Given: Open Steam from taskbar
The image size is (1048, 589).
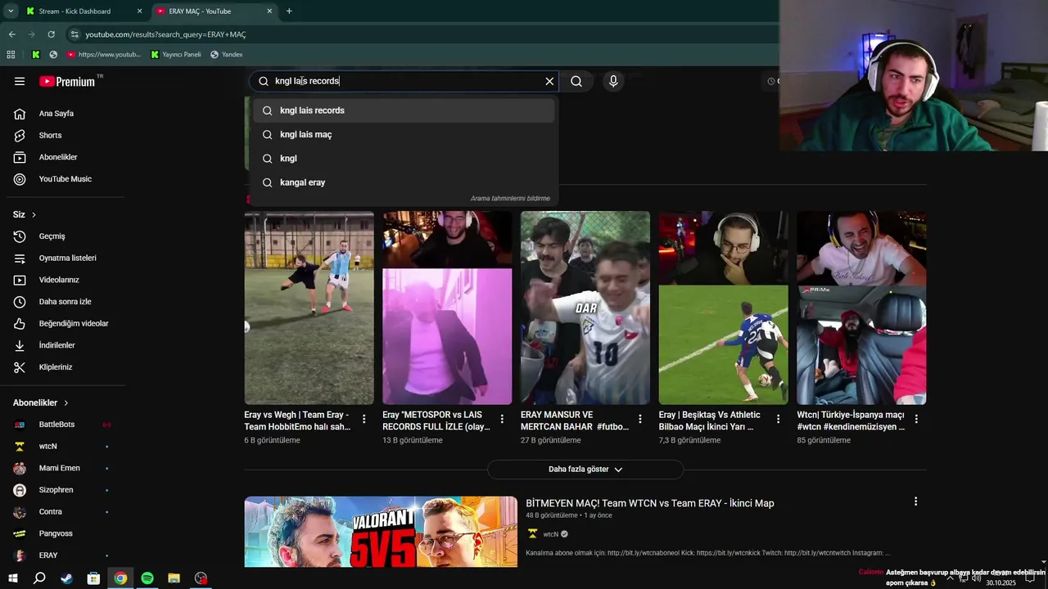Looking at the screenshot, I should [66, 578].
